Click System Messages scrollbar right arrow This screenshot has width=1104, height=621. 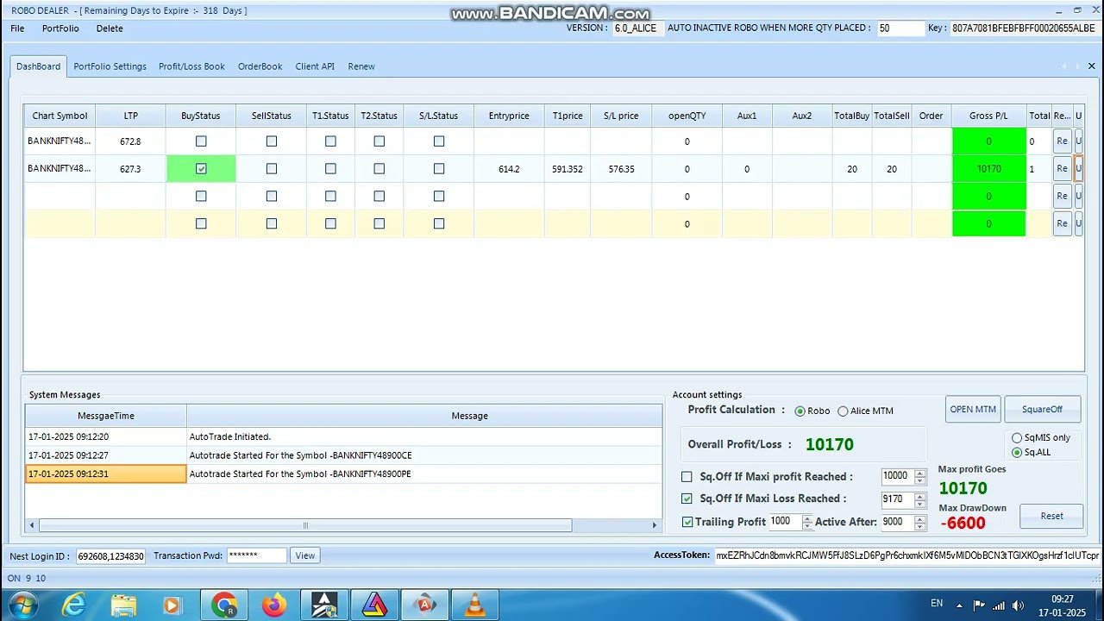(655, 525)
